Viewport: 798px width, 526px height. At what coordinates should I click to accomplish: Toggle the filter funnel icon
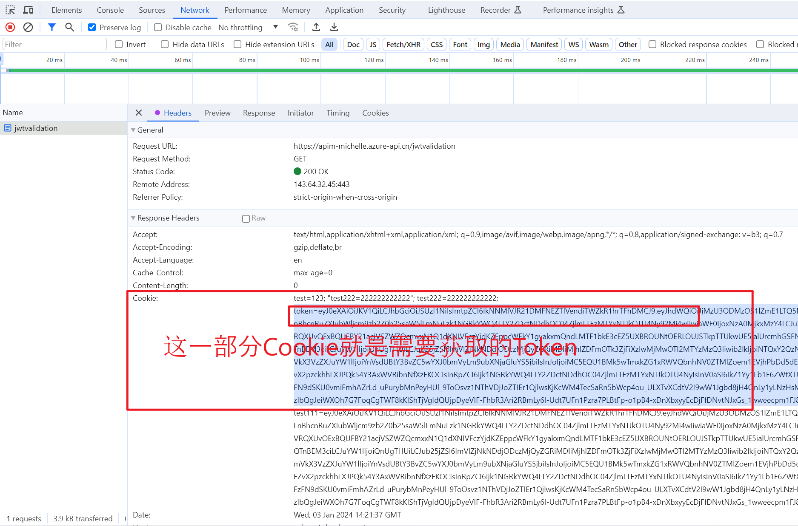coord(52,28)
